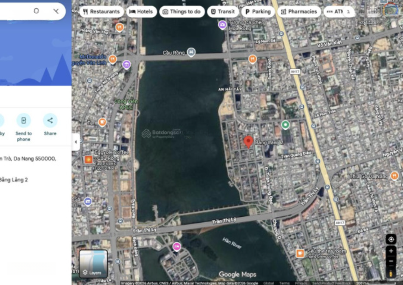This screenshot has height=285, width=403.
Task: Click the search magnifier icon in search box
Action: click(36, 11)
